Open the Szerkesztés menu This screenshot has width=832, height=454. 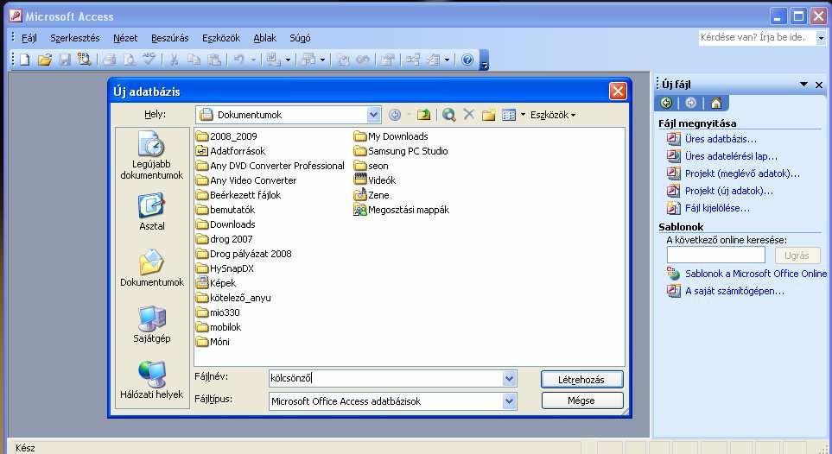point(75,38)
